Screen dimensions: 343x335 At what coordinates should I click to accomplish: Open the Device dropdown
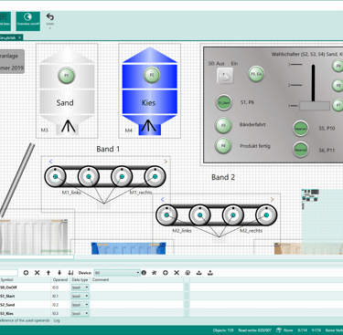tap(117, 273)
